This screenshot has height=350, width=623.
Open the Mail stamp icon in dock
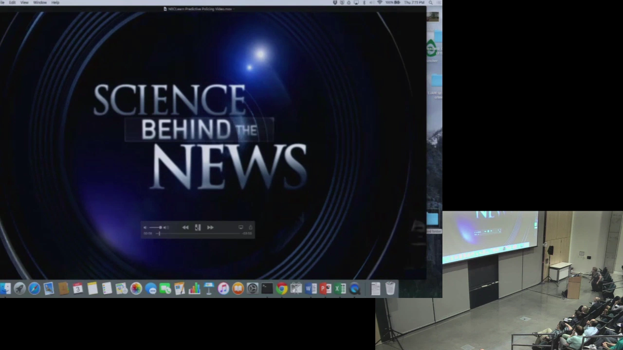click(49, 288)
